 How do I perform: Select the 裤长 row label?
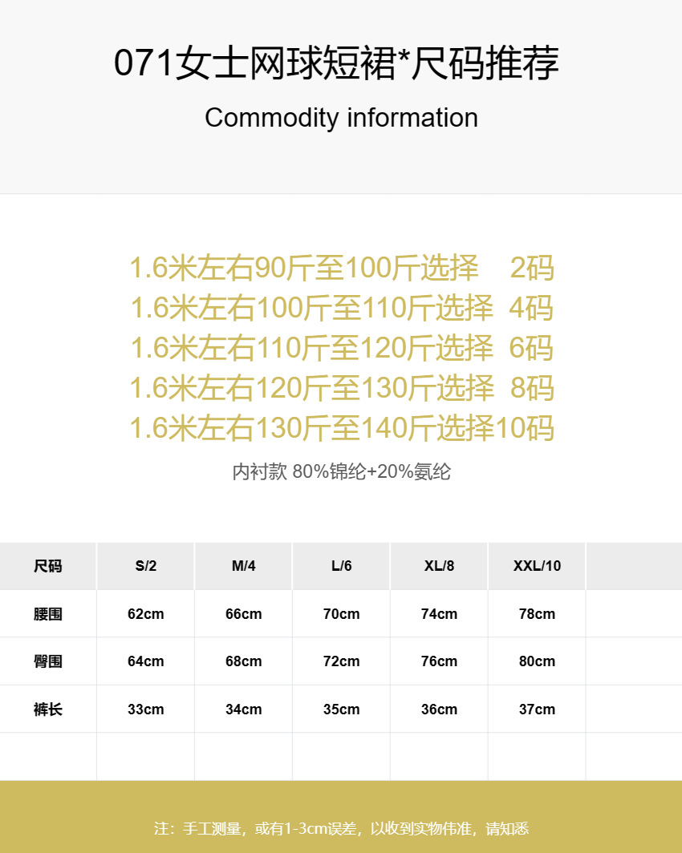[48, 709]
